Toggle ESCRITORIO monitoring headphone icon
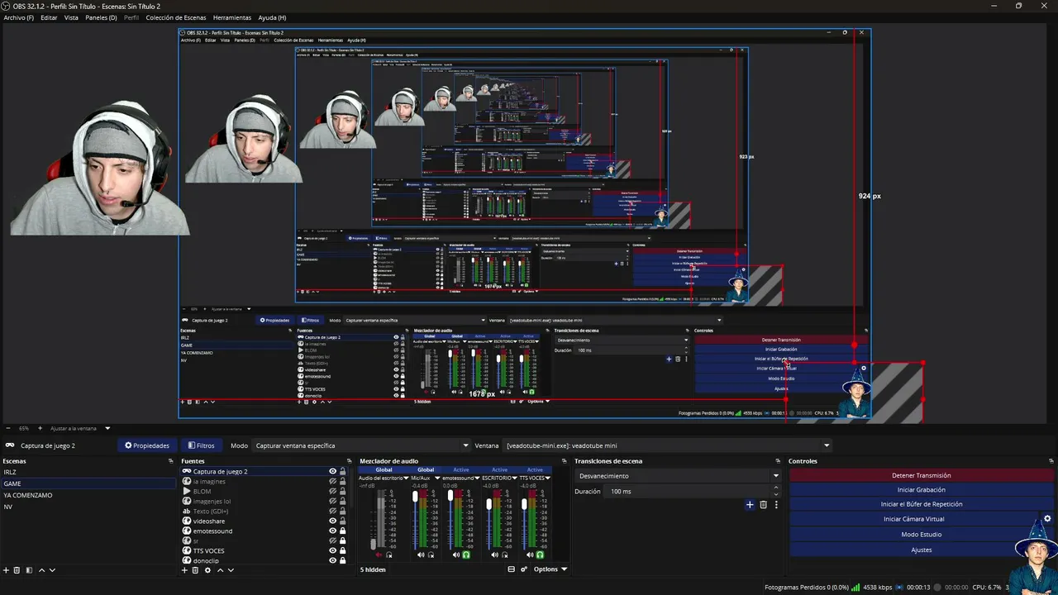Image resolution: width=1058 pixels, height=595 pixels. [x=504, y=555]
